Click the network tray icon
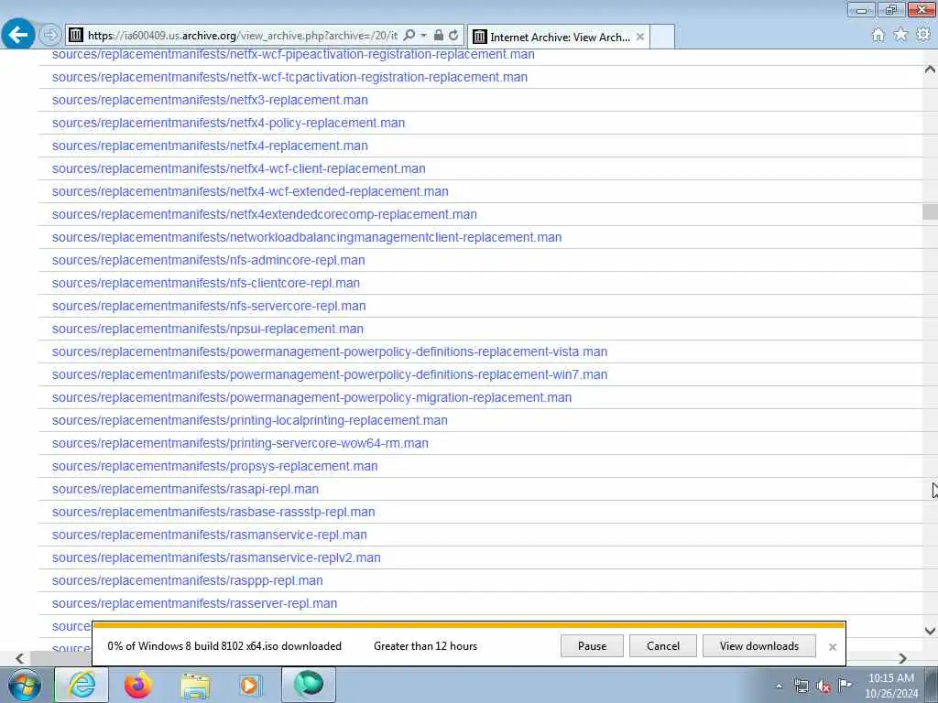Image resolution: width=938 pixels, height=703 pixels. click(801, 687)
